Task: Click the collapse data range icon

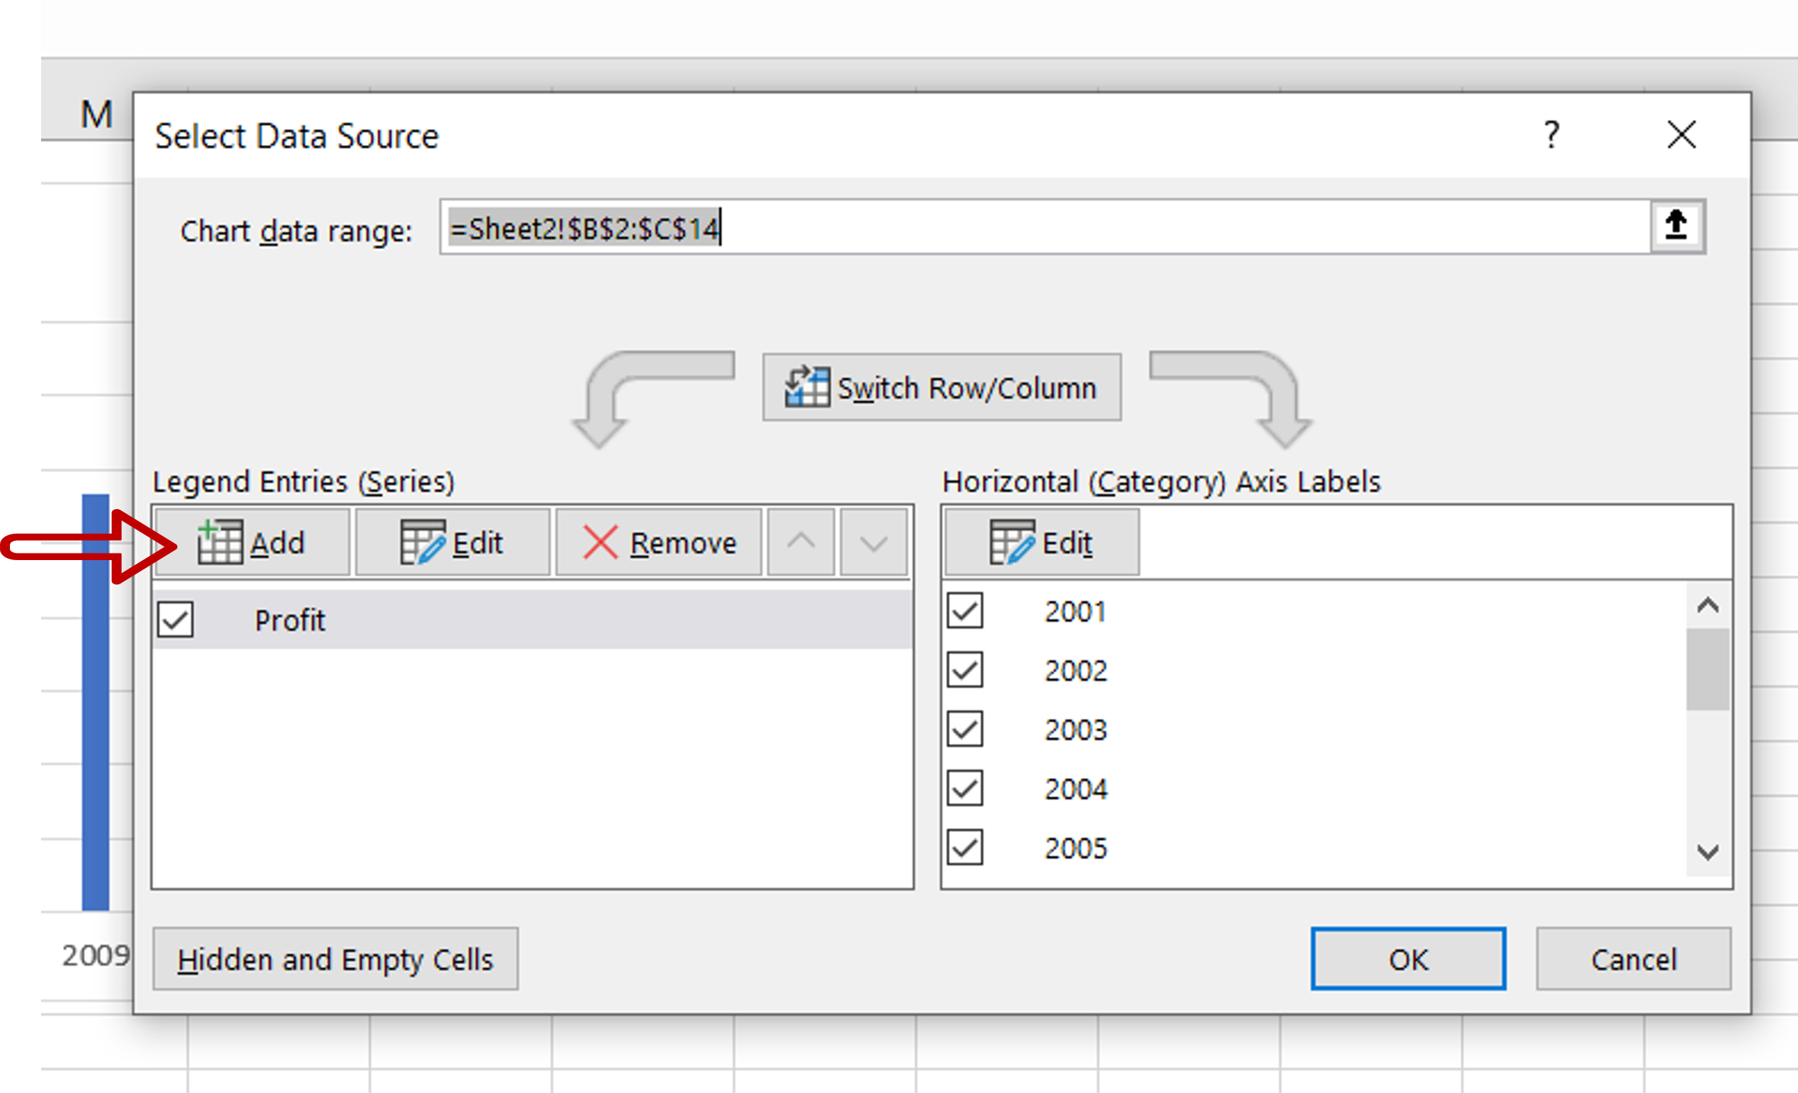Action: point(1676,228)
